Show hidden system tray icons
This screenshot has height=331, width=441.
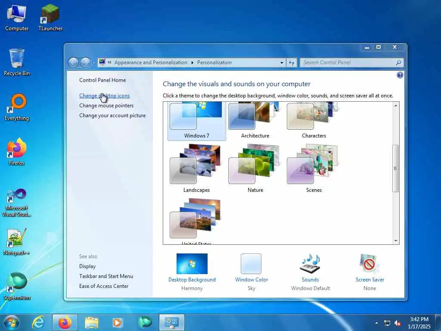pyautogui.click(x=376, y=323)
